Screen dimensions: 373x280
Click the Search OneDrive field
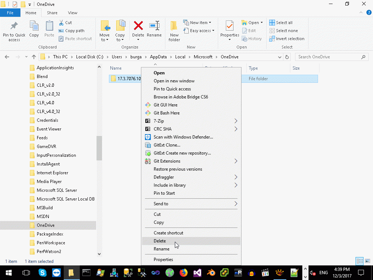pyautogui.click(x=331, y=57)
